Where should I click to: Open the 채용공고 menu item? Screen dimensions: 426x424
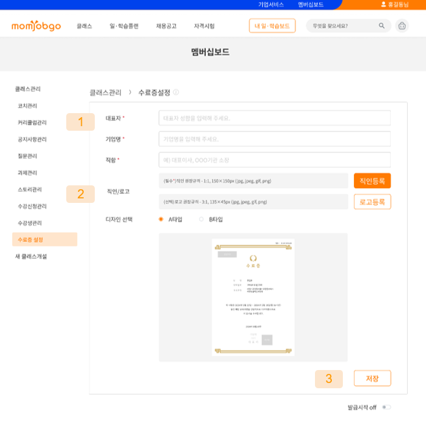[166, 26]
